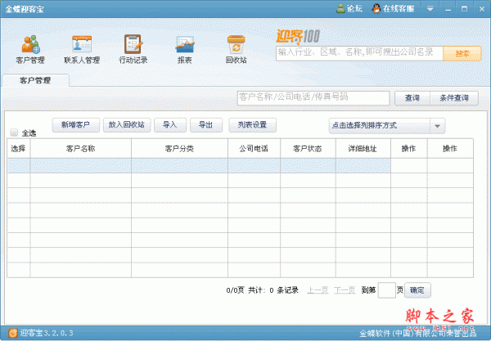Click the 条件查询 conditional query button
The width and height of the screenshot is (491, 341).
pyautogui.click(x=454, y=98)
